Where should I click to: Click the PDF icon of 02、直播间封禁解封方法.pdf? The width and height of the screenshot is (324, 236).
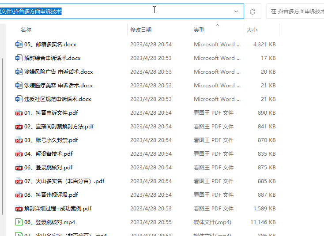click(x=19, y=126)
